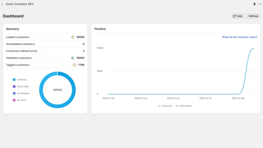Click the 2024-12-09 axis date label

point(238,98)
